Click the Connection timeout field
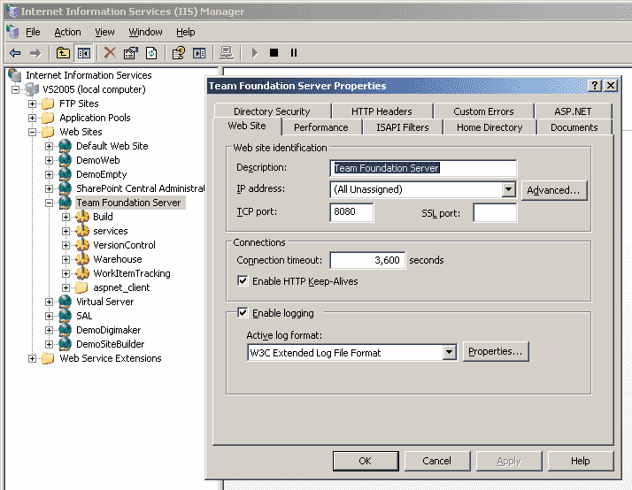 pos(367,260)
